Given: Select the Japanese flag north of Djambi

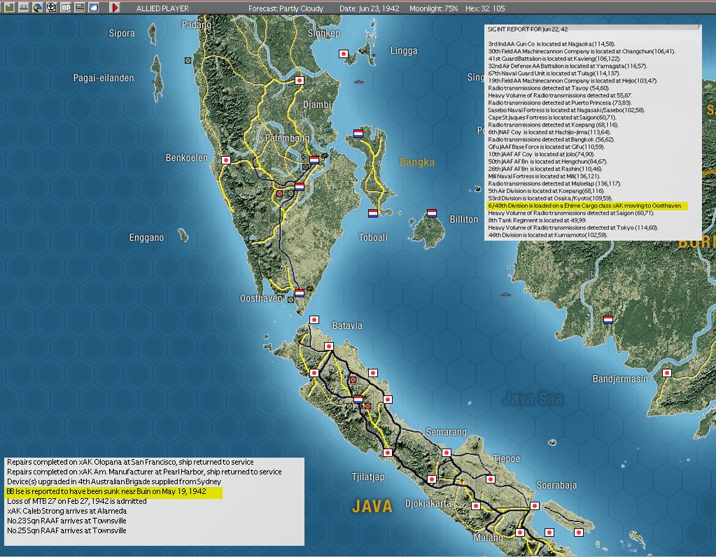Looking at the screenshot, I should (x=300, y=80).
